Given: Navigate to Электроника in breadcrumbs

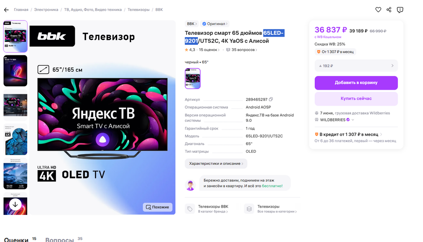Looking at the screenshot, I should [x=46, y=10].
